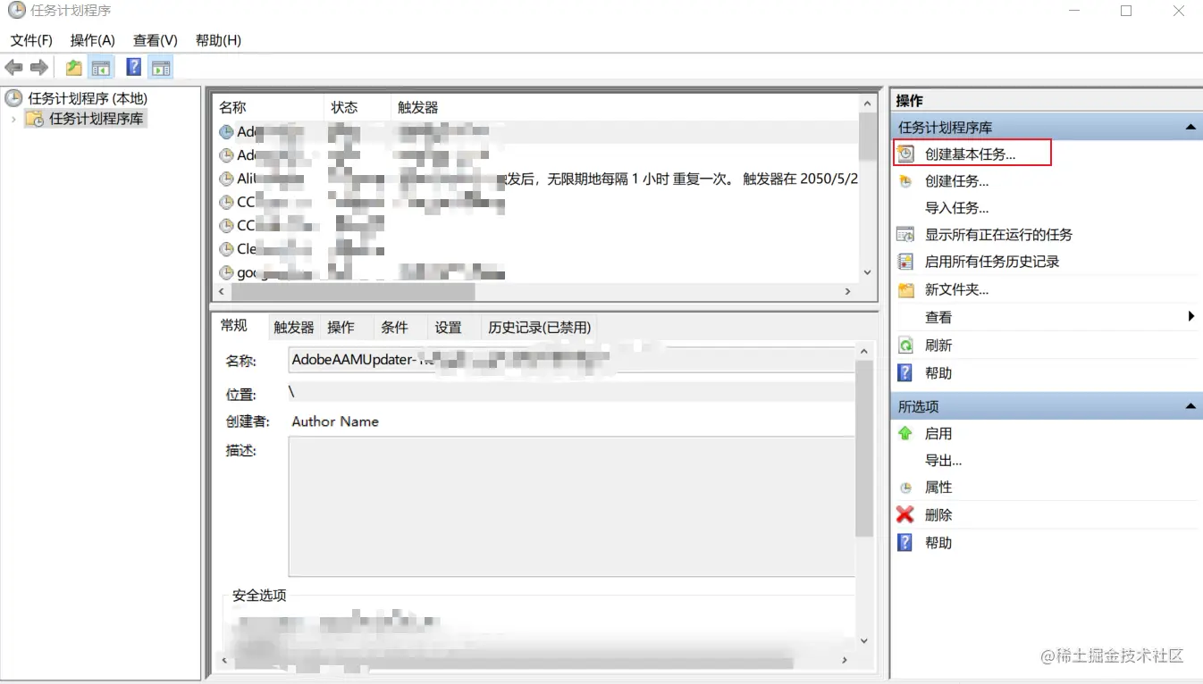Select 任务计划程序 (本地) in tree

click(x=88, y=98)
